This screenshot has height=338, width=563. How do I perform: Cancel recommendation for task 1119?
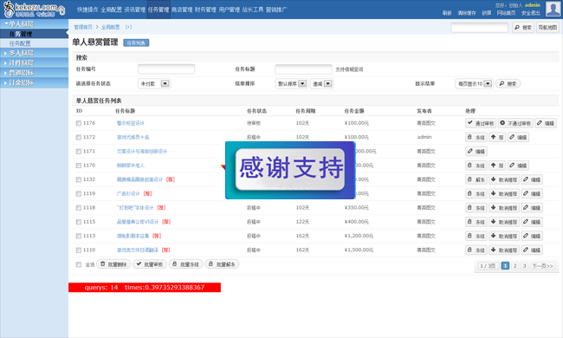pos(504,193)
